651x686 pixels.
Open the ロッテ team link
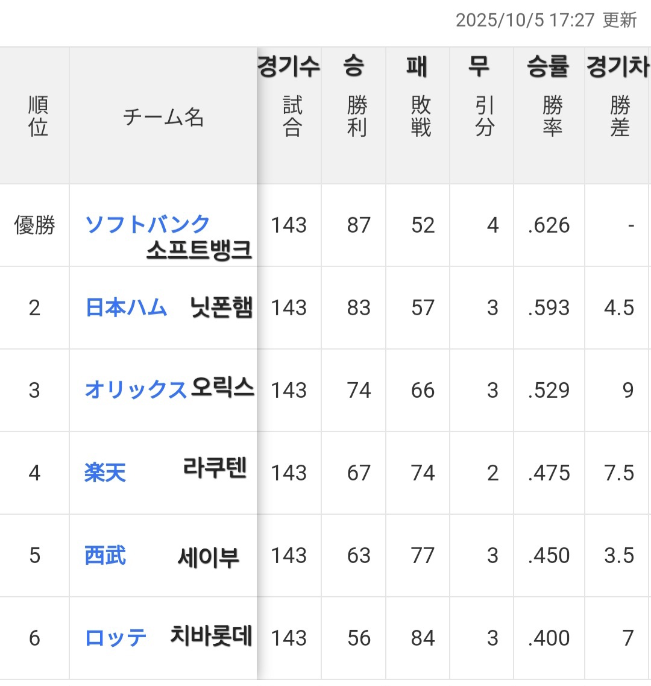[x=116, y=638]
